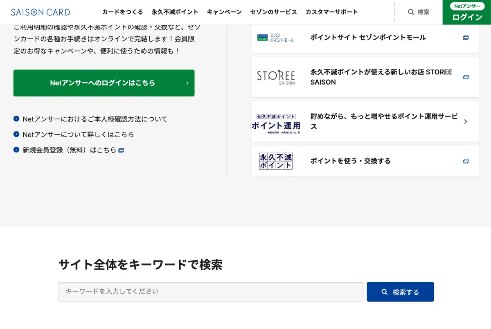Click Netアンサーへのログインはこちら green button

pyautogui.click(x=104, y=83)
